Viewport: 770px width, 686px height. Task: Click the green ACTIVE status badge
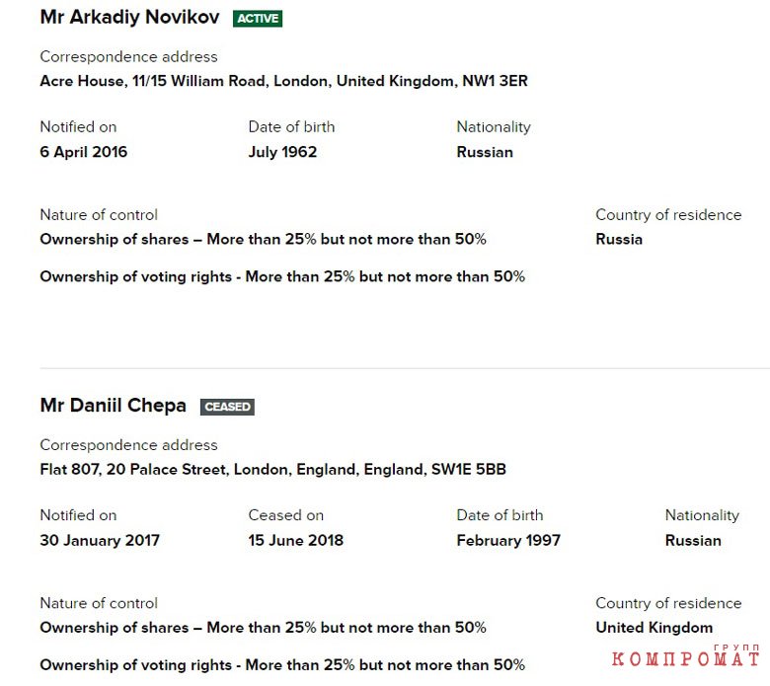point(258,19)
